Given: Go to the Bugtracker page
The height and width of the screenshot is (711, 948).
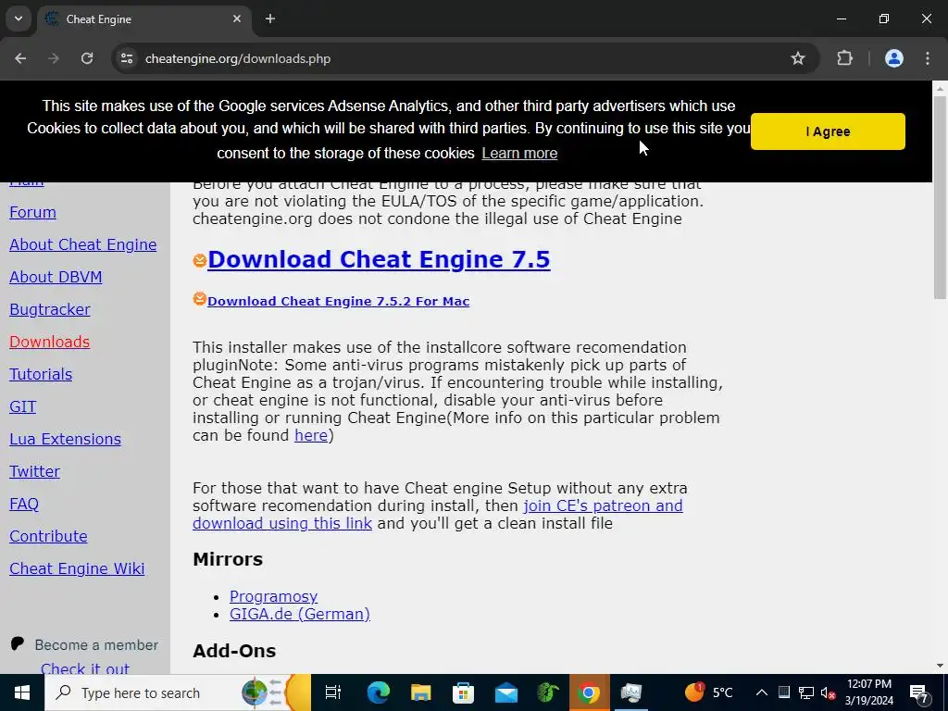Looking at the screenshot, I should click(x=50, y=309).
